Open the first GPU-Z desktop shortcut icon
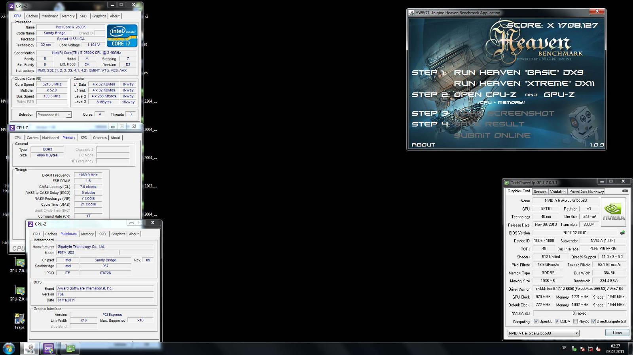Screen dimensions: 633x355 [x=19, y=263]
